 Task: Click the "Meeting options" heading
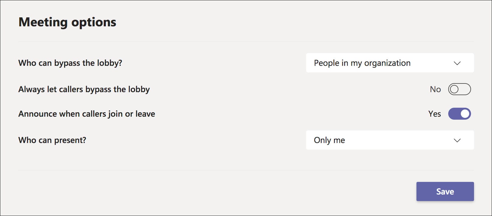[67, 22]
